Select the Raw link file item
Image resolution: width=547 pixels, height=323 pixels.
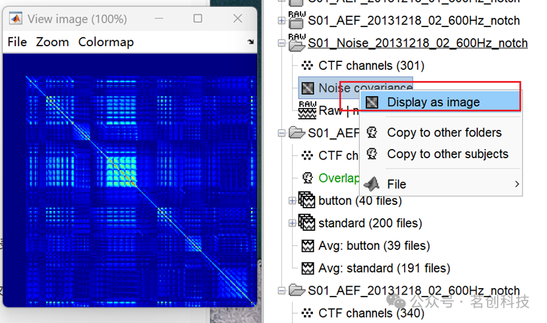339,111
